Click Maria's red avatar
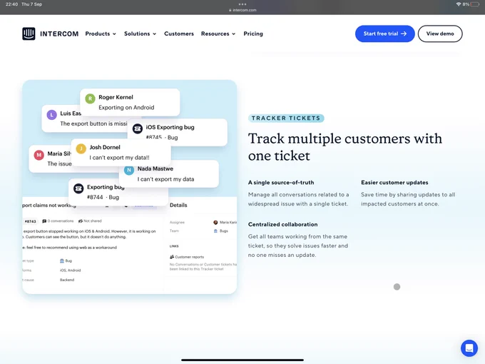Image resolution: width=485 pixels, height=364 pixels. (x=39, y=155)
